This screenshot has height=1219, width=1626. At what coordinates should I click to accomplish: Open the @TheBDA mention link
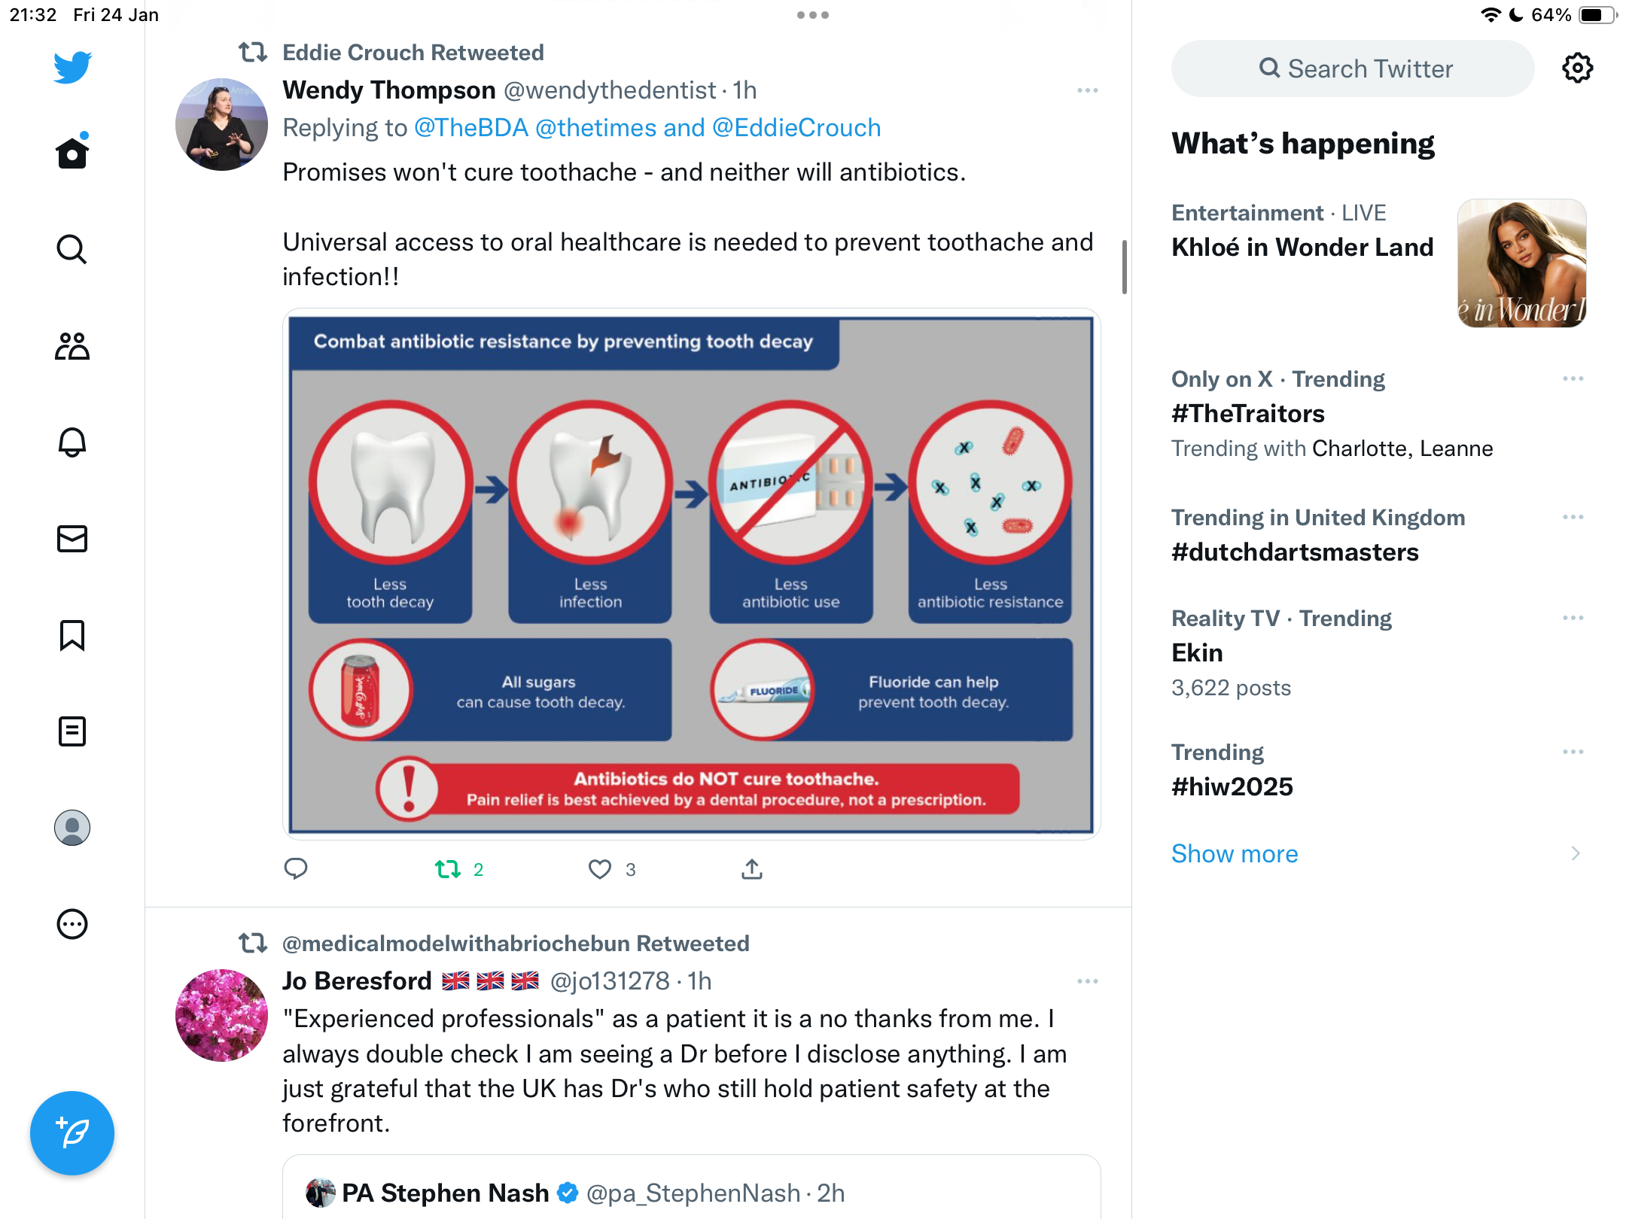pos(471,128)
